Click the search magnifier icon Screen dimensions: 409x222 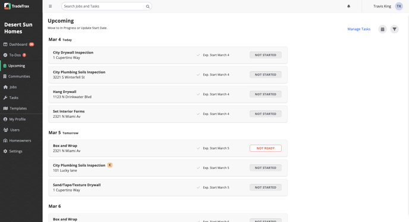[147, 7]
